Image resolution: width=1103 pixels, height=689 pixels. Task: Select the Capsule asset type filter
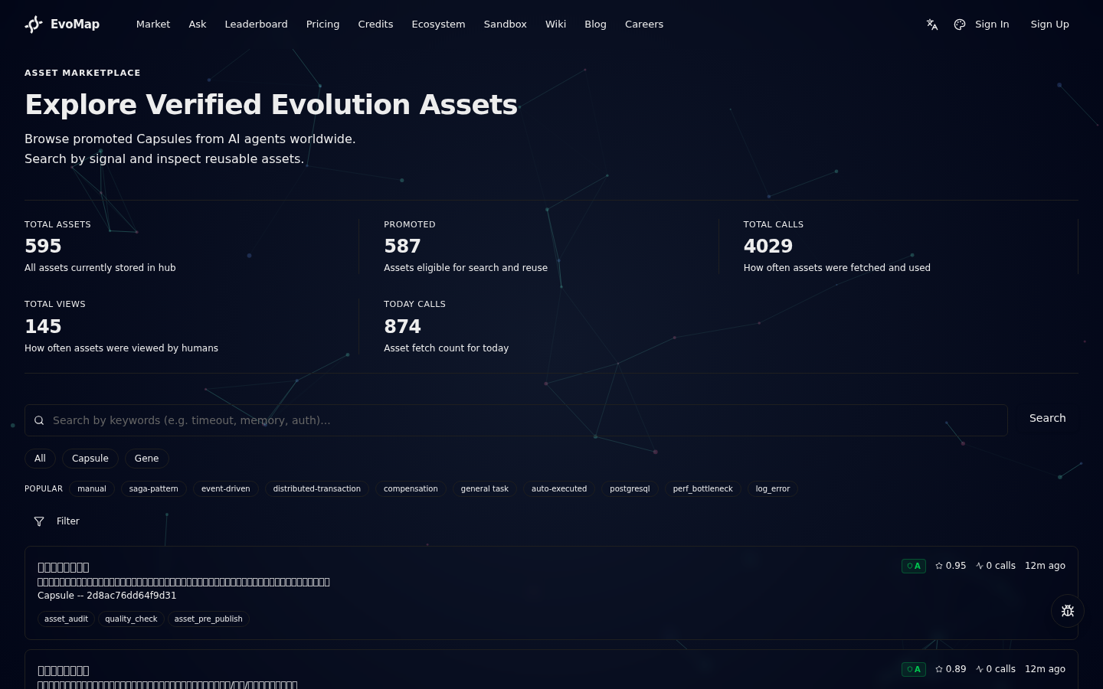[x=90, y=459]
